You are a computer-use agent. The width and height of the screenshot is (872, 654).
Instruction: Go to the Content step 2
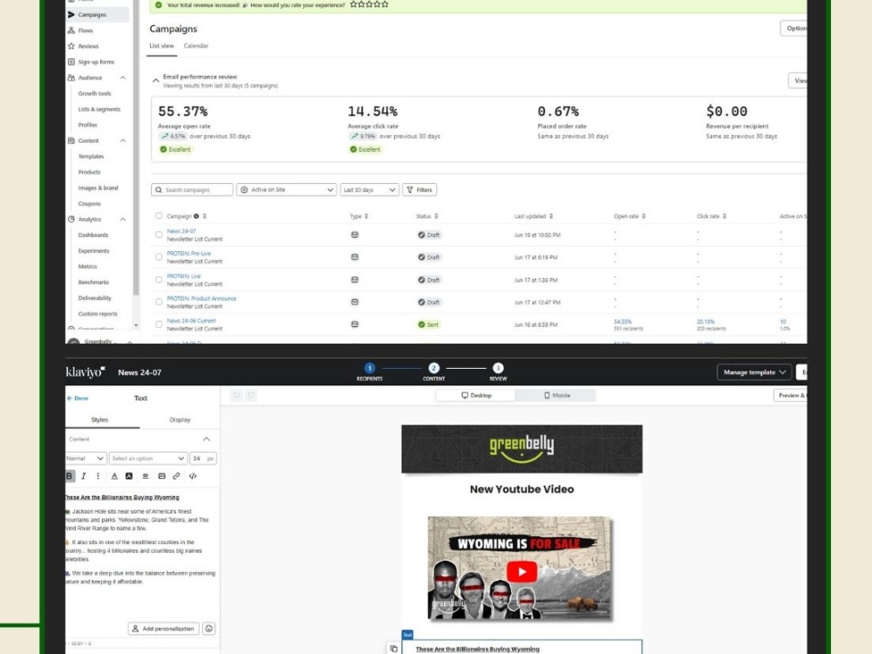433,371
